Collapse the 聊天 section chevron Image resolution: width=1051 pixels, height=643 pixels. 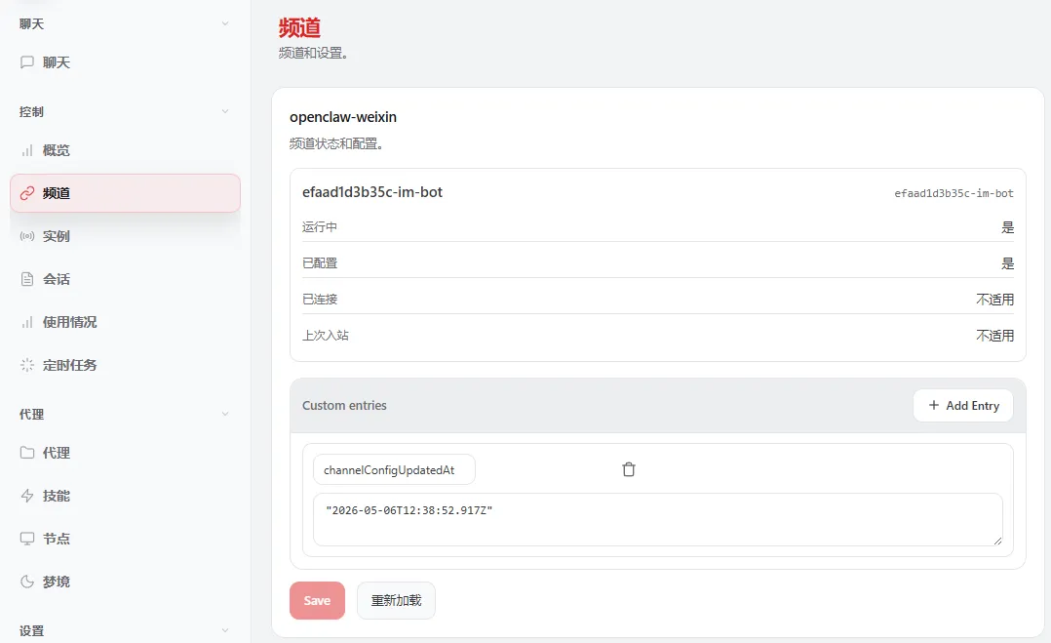click(x=225, y=23)
